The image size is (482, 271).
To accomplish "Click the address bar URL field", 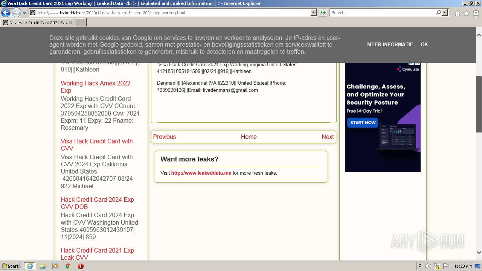I will coord(173,12).
